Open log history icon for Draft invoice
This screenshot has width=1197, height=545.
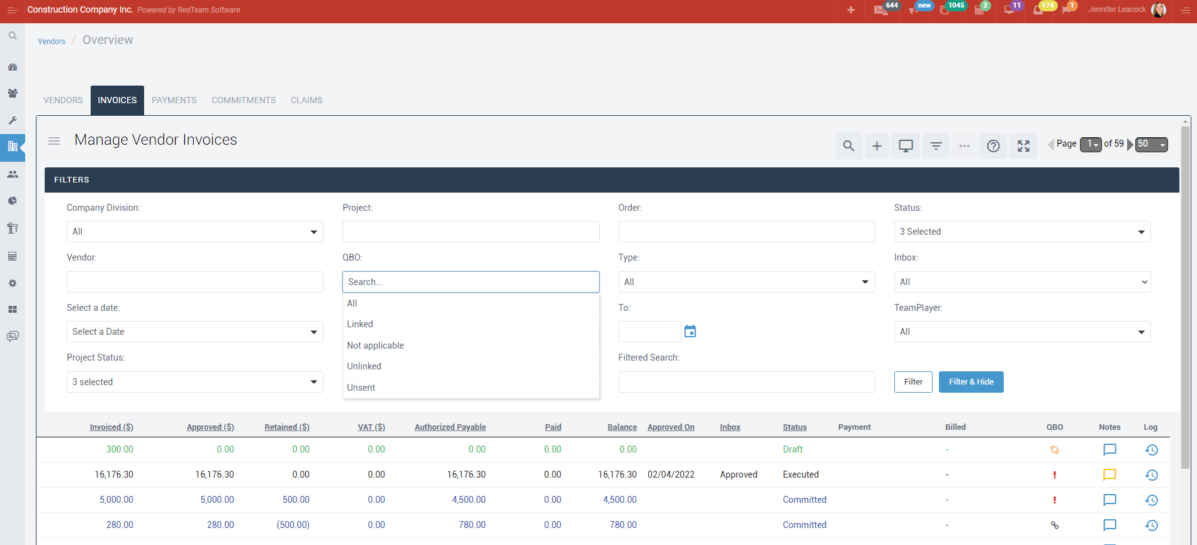coord(1151,450)
